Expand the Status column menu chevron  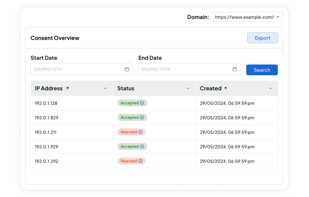coord(188,88)
